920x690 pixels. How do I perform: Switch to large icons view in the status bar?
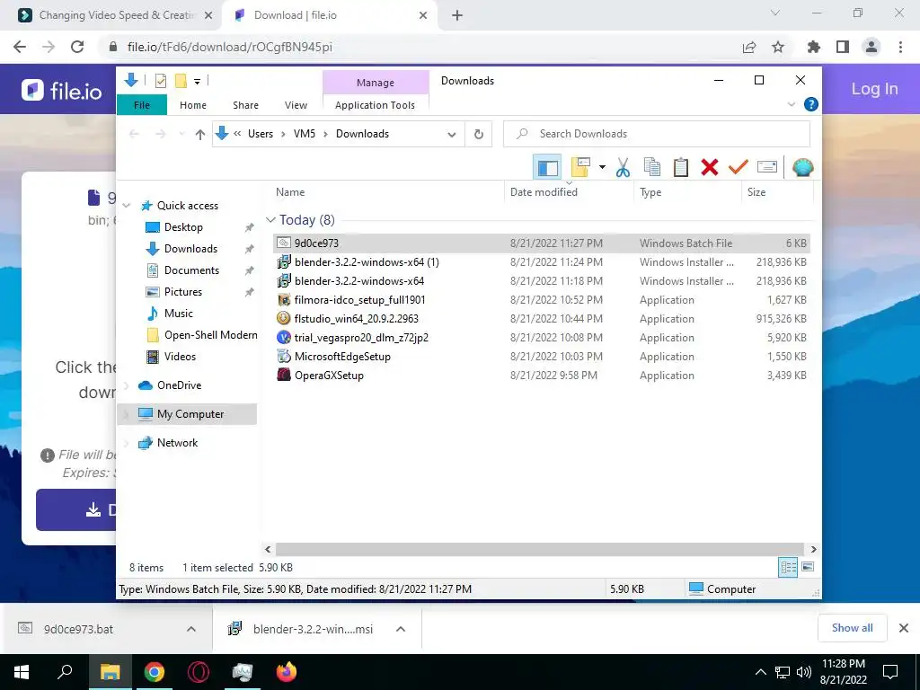808,567
